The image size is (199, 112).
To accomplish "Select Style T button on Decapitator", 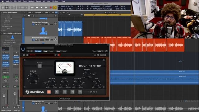I will point(72,92).
